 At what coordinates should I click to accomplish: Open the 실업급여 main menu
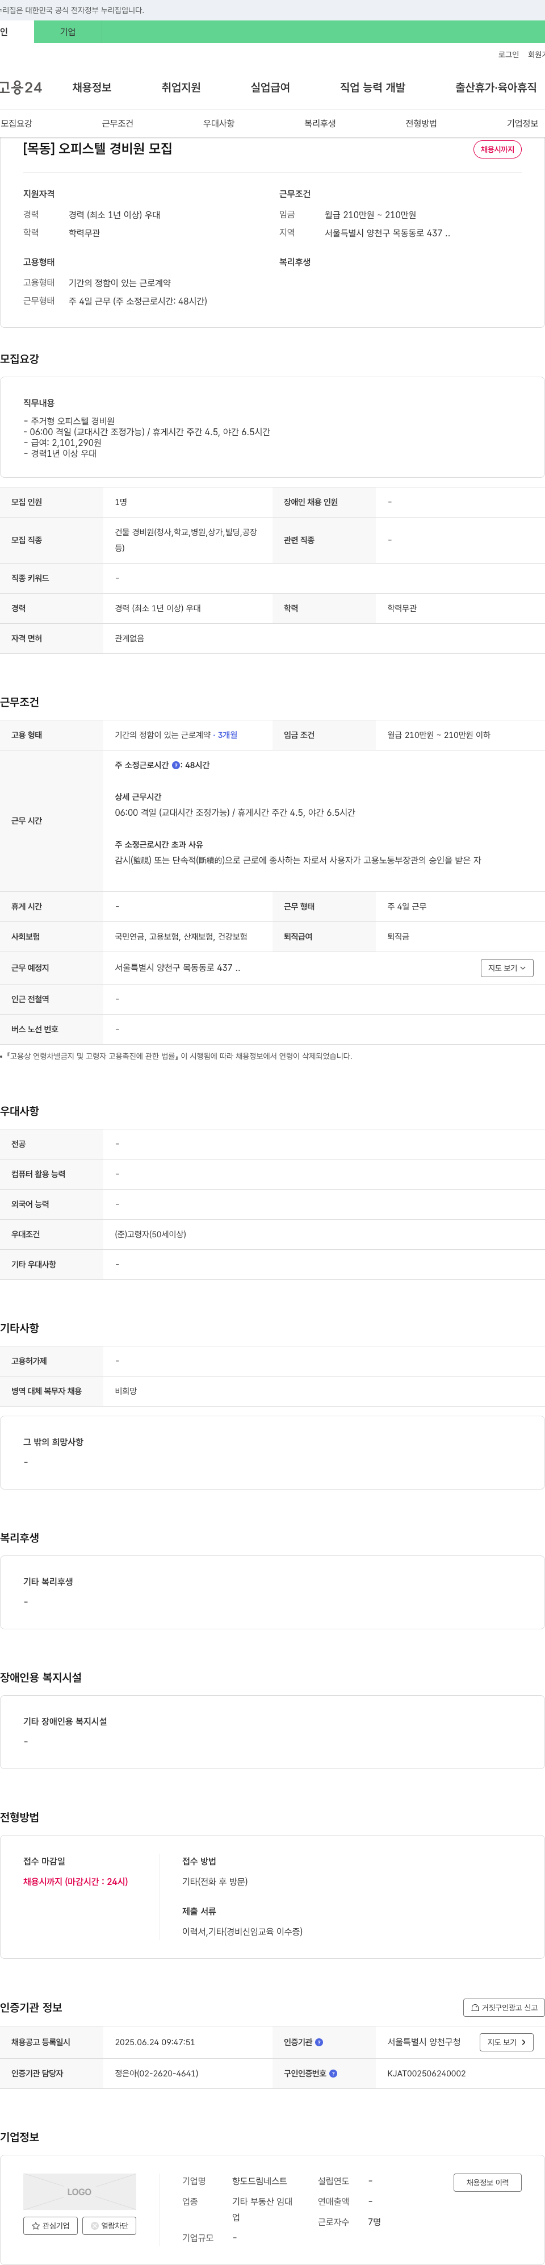[270, 87]
